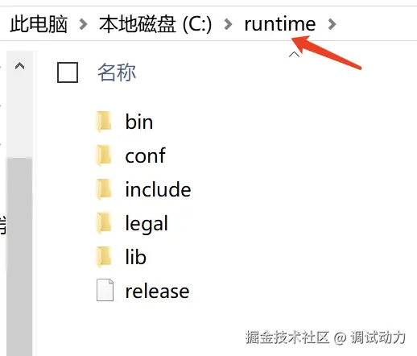Select the lib folder name

(135, 257)
